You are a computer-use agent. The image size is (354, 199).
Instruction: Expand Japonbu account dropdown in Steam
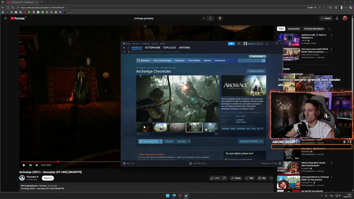coord(253,43)
